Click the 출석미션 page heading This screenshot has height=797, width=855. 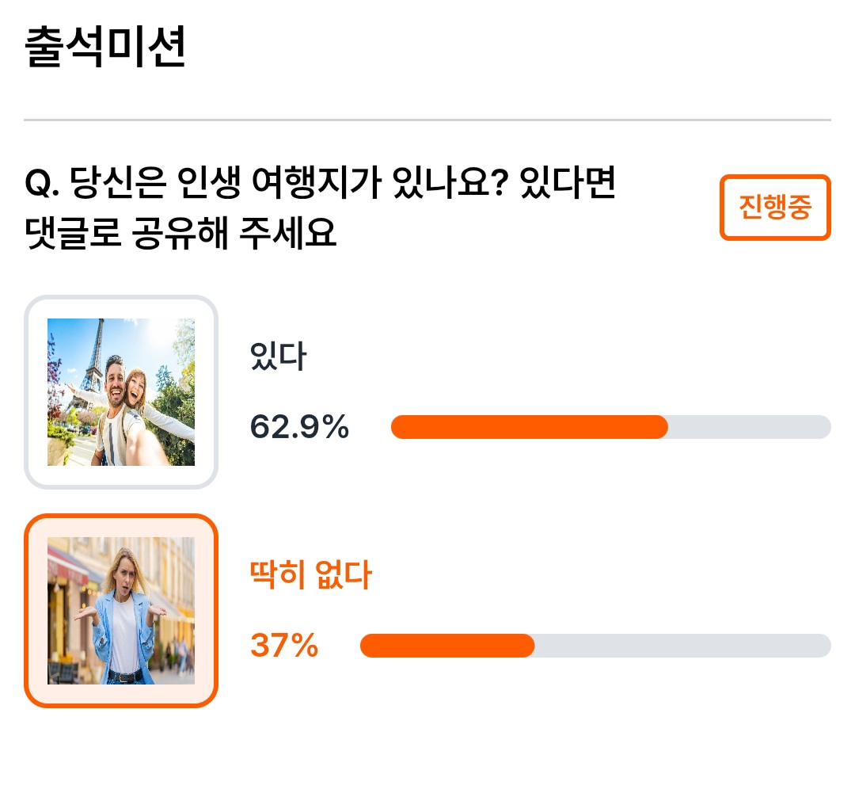(x=105, y=48)
